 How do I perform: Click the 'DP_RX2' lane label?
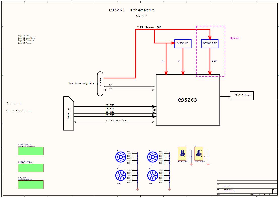coord(110,112)
